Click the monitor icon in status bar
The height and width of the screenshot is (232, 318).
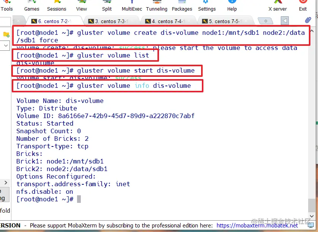(x=311, y=225)
